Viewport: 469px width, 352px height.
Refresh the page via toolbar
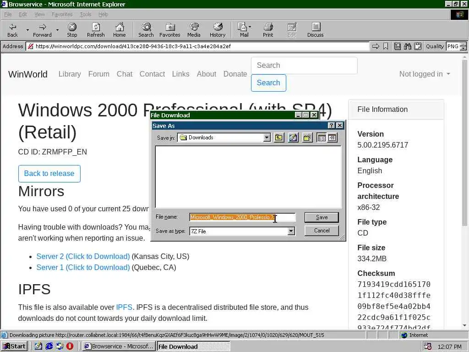click(96, 30)
